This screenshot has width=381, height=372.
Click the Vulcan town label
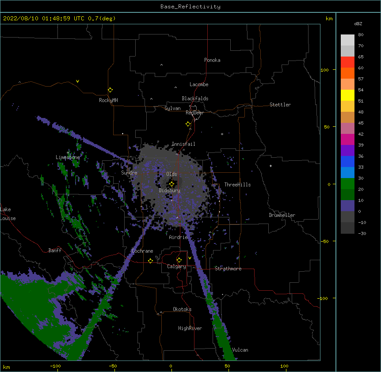pyautogui.click(x=240, y=350)
